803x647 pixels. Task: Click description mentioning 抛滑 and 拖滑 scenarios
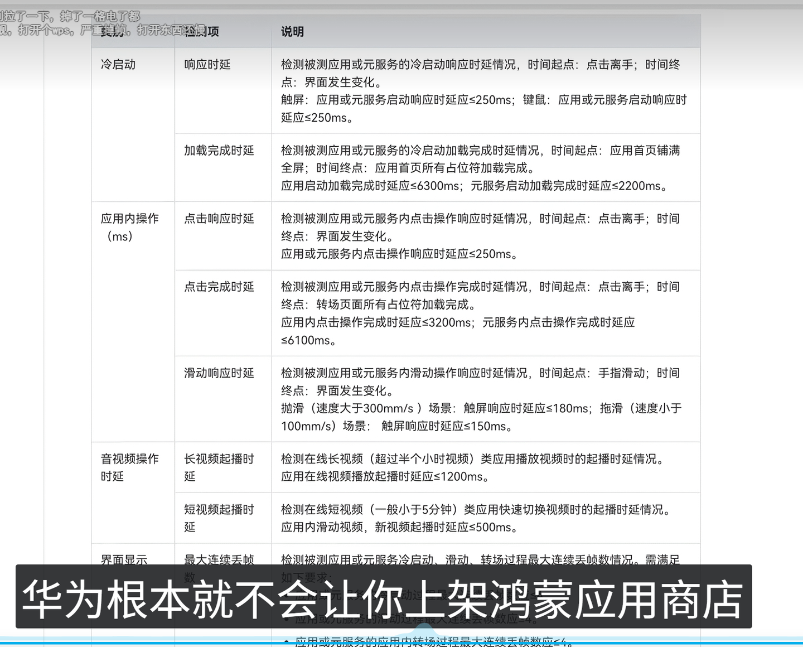[486, 399]
